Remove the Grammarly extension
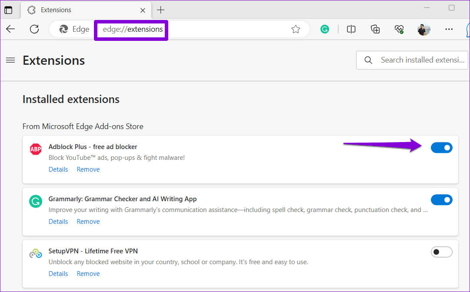 point(88,221)
